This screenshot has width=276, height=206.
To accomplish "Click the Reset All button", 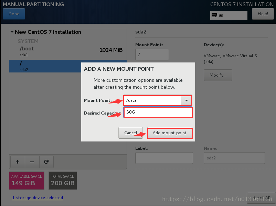I will tap(261, 197).
